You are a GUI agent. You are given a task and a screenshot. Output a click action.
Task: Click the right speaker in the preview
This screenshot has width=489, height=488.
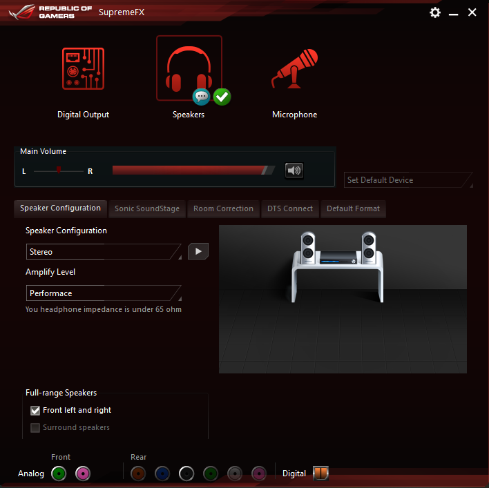pyautogui.click(x=369, y=248)
